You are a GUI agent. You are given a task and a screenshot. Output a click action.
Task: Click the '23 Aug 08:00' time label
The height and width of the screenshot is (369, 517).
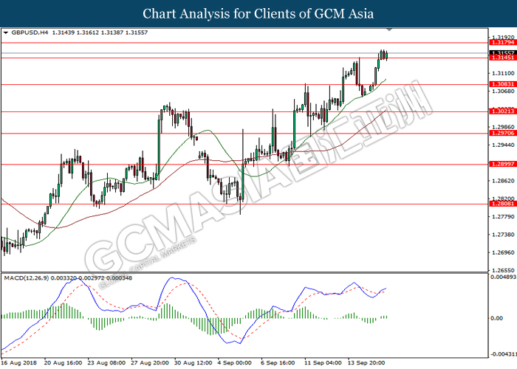point(106,363)
